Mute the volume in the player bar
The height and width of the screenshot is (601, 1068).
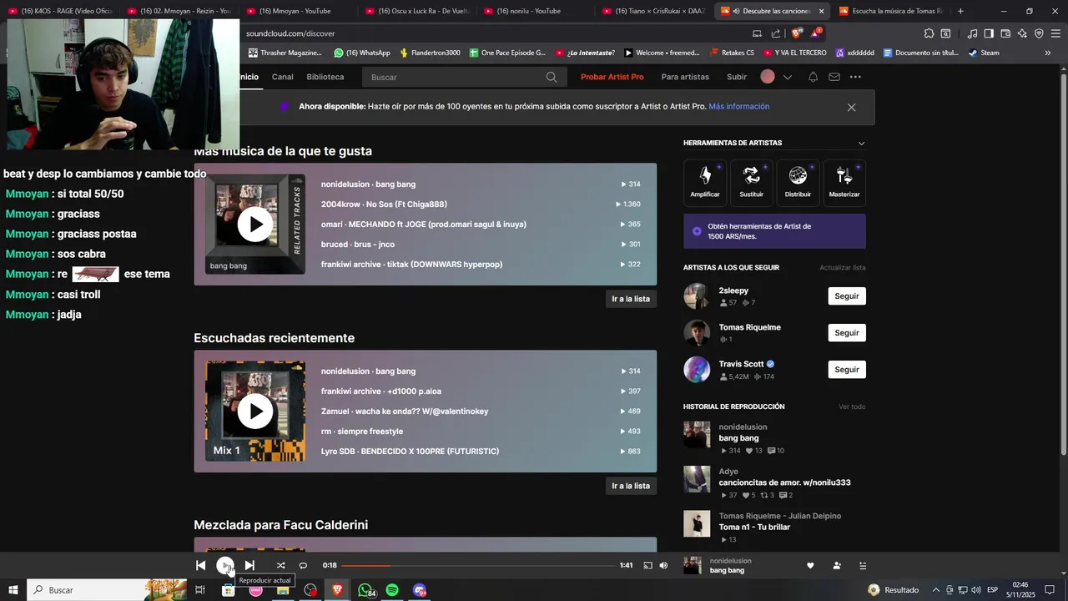point(663,565)
